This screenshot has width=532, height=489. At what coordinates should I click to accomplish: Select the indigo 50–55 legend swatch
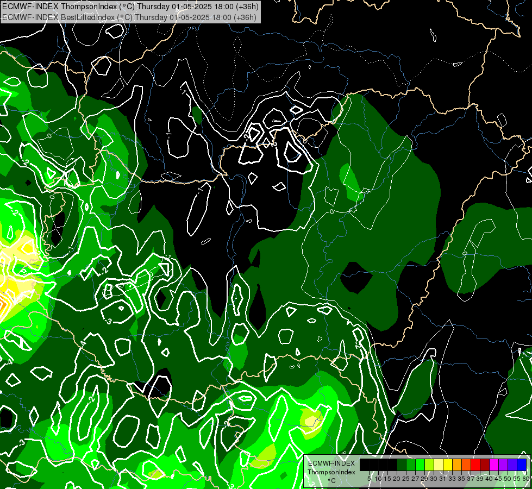click(x=512, y=465)
